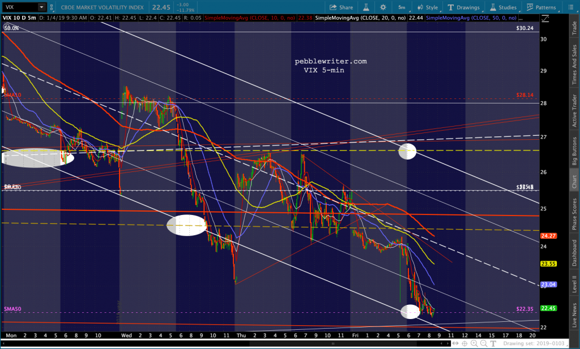This screenshot has width=580, height=349.
Task: Open chart settings gear icon
Action: (x=383, y=7)
